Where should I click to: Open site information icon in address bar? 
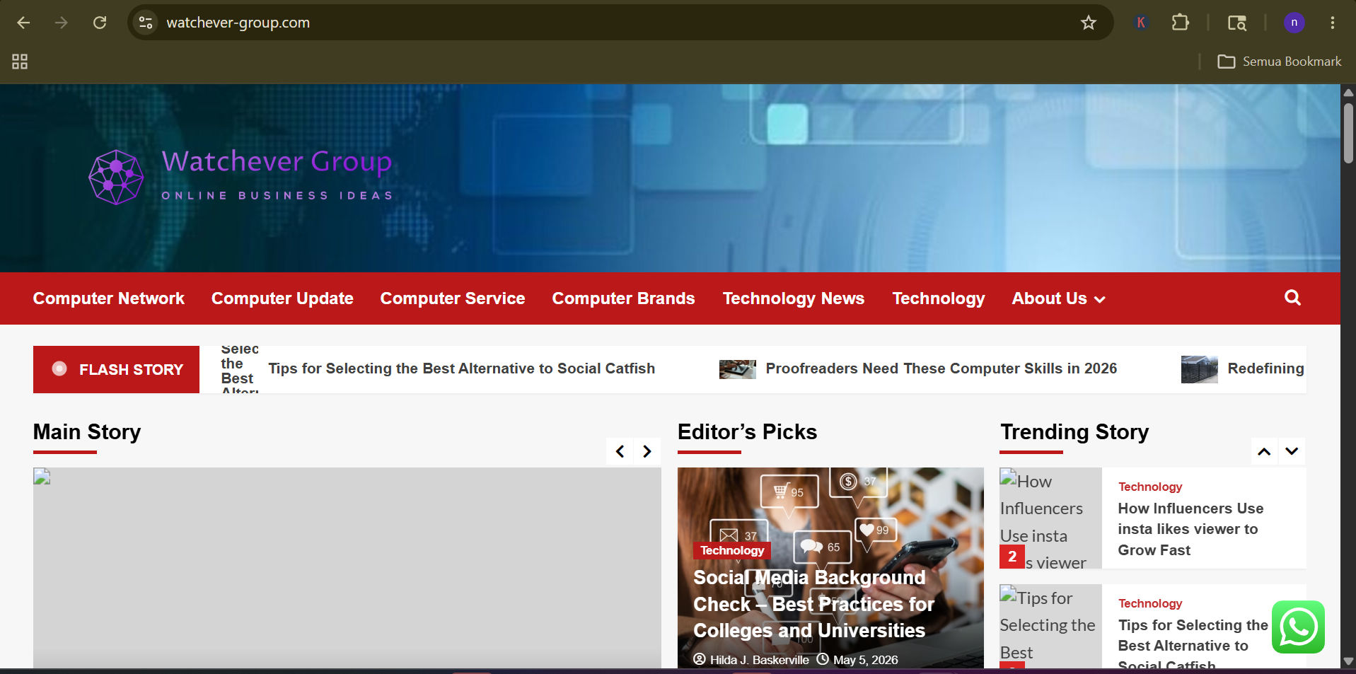(x=146, y=23)
